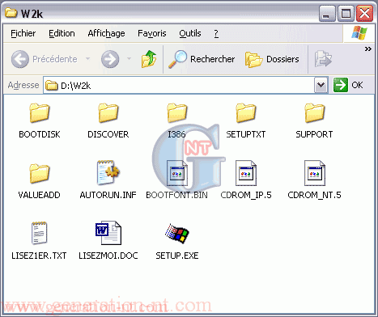Close the W2k window
Screen dimensions: 378x317
364,14
